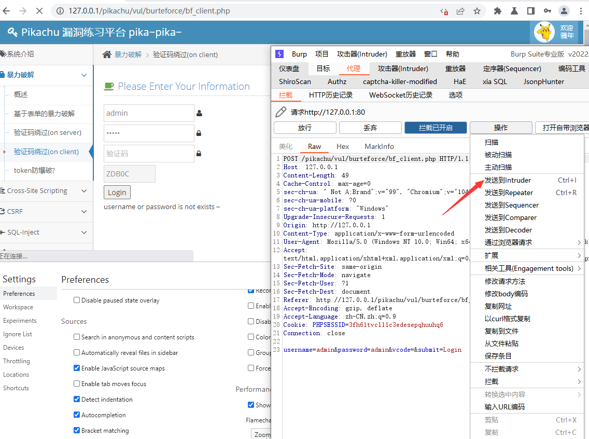Check Enable tab moves focus
The image size is (589, 439).
pos(77,383)
